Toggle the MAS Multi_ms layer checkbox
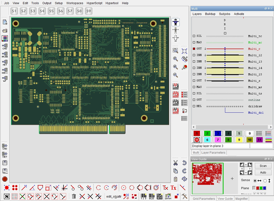Image resolution: width=274 pixels, height=201 pixels. click(194, 87)
